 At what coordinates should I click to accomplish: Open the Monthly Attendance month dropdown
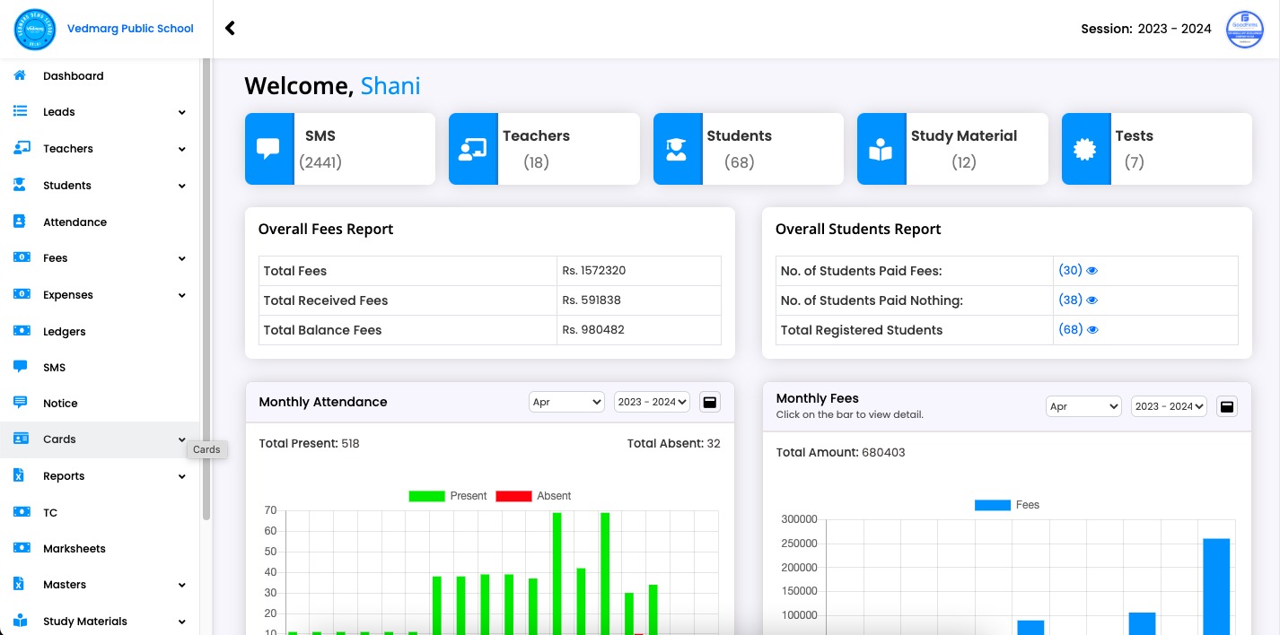(566, 402)
